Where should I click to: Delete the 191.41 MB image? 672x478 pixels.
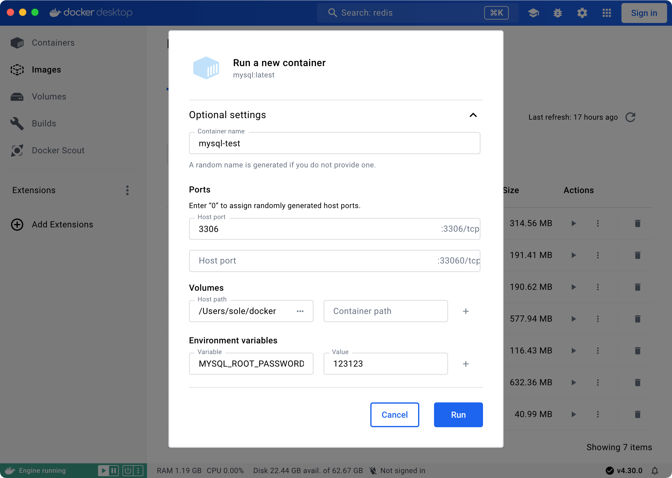click(x=638, y=255)
